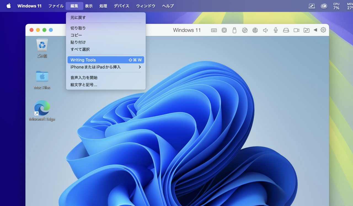Open VM settings gear icon
Viewport: 353px width, 206px height.
coord(323,30)
